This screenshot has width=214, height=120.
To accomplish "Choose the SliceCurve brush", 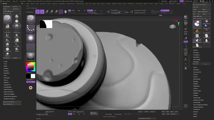I will tap(17, 36).
